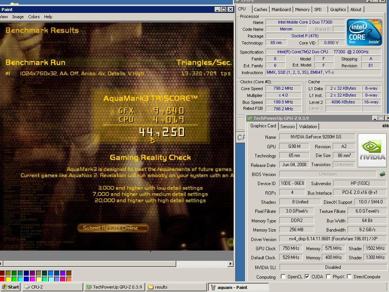The height and width of the screenshot is (292, 389).
Task: Click the Paint horizontal scrollbar right arrow
Action: [x=231, y=263]
